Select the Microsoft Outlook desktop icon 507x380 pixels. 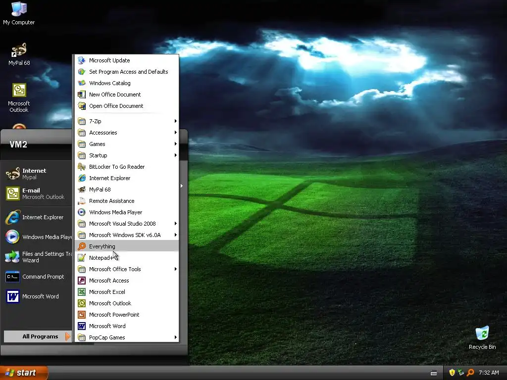coord(19,98)
